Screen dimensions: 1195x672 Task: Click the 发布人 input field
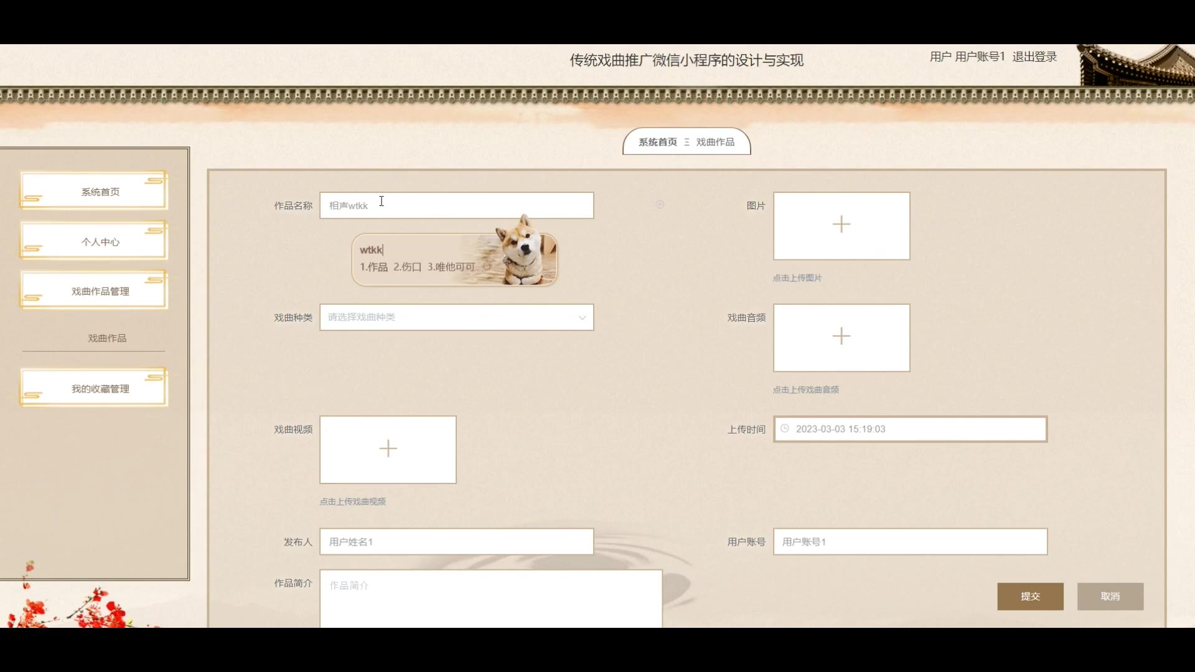click(457, 541)
